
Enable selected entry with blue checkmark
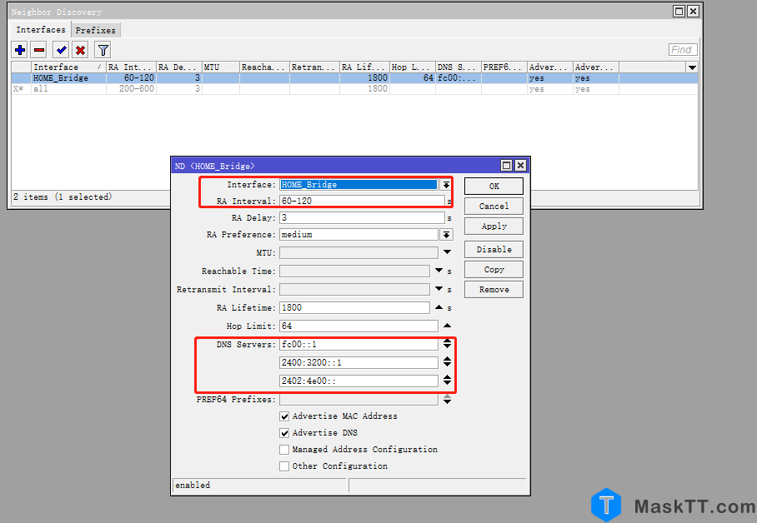tap(62, 50)
